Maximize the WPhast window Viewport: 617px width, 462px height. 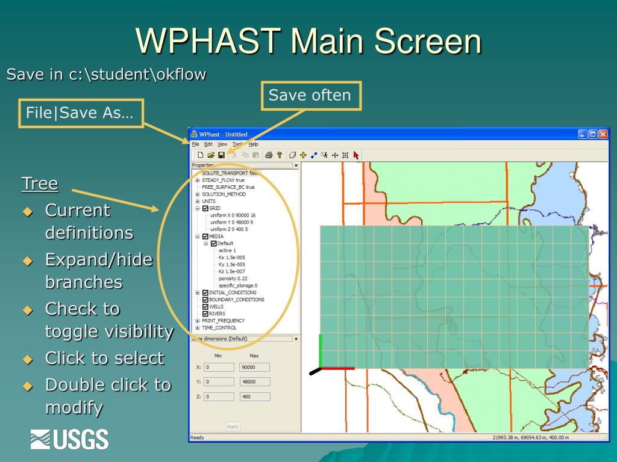point(593,134)
